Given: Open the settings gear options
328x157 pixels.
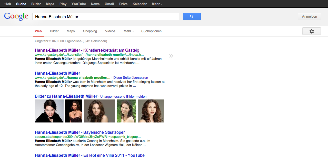Looking at the screenshot, I should (311, 31).
